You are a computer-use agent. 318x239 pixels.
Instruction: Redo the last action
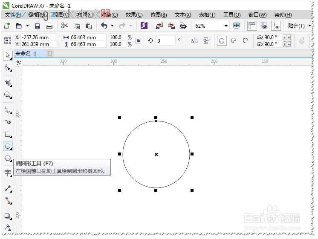pos(122,26)
